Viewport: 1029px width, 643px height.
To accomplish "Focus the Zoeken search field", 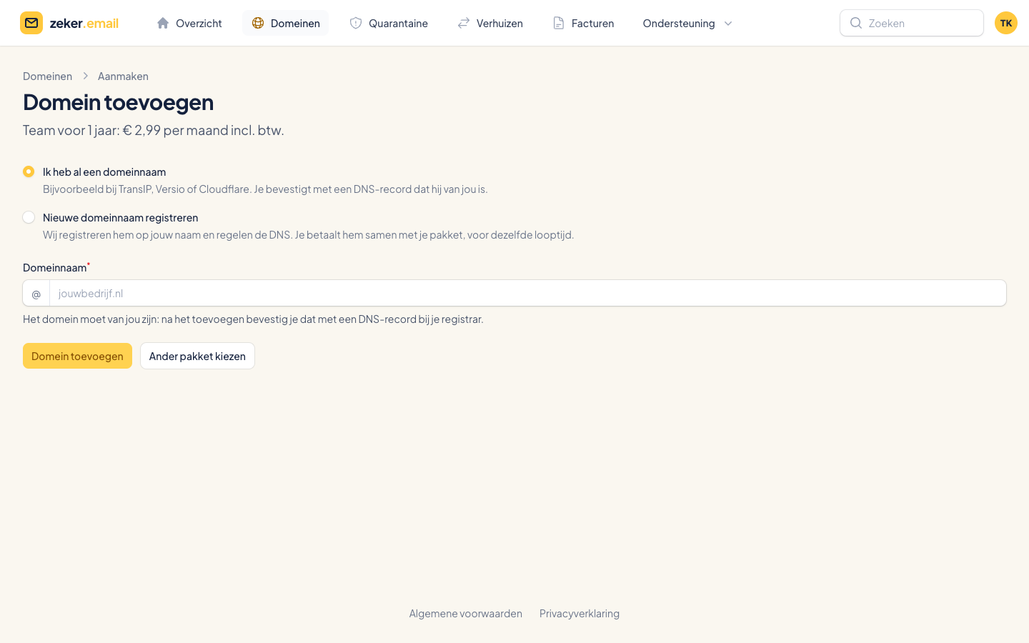I will point(912,23).
